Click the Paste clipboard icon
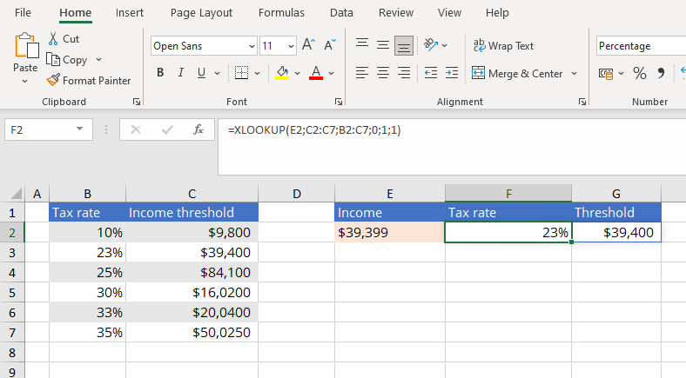 [x=26, y=46]
